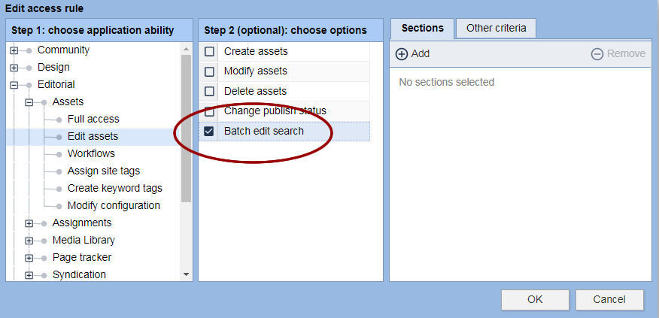The image size is (659, 318).
Task: Expand the Community tree node
Action: click(14, 50)
